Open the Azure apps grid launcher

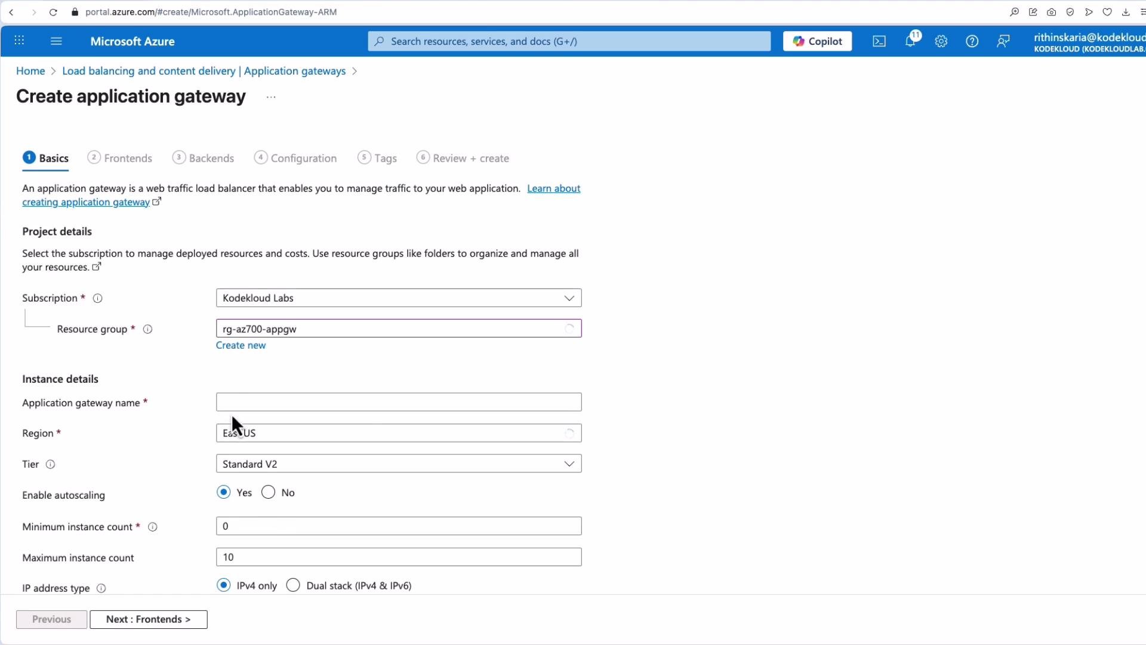coord(19,41)
